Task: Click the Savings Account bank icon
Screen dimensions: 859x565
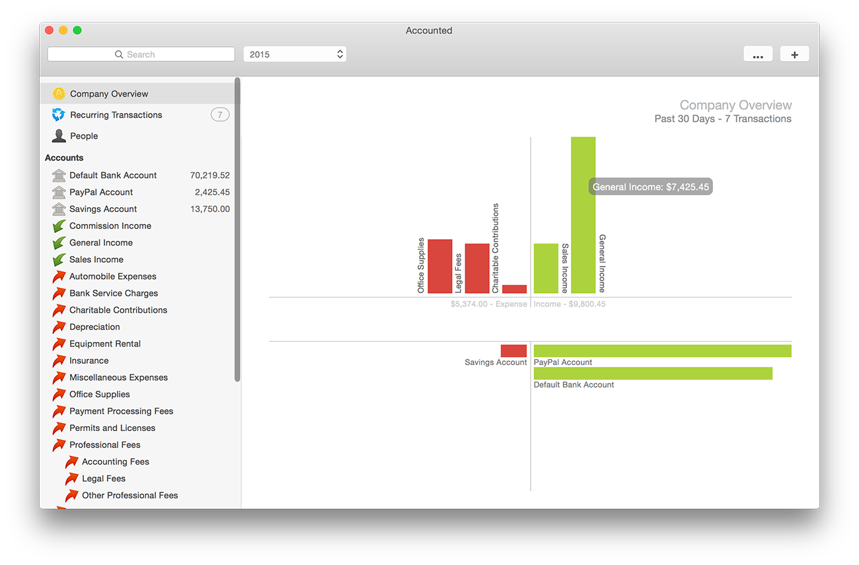Action: [59, 209]
